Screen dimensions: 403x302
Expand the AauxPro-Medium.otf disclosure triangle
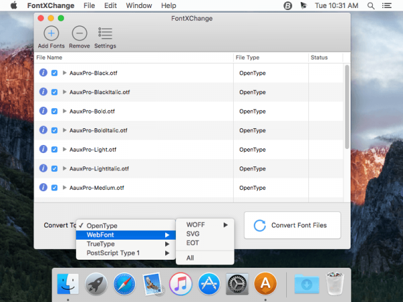pos(64,187)
